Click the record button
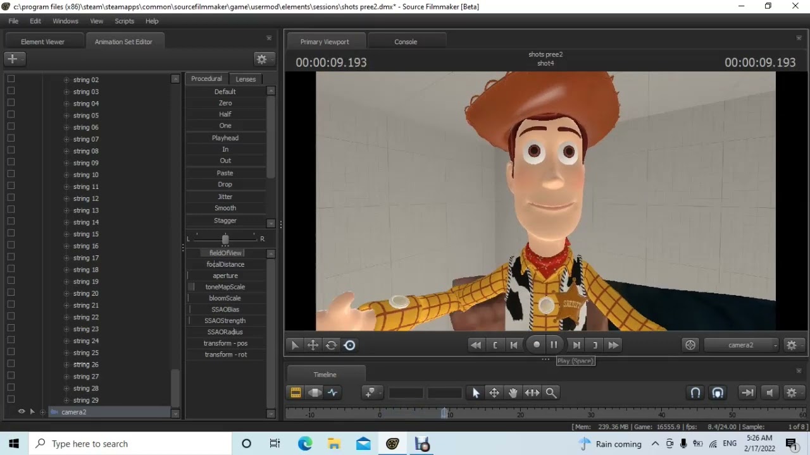 537,345
